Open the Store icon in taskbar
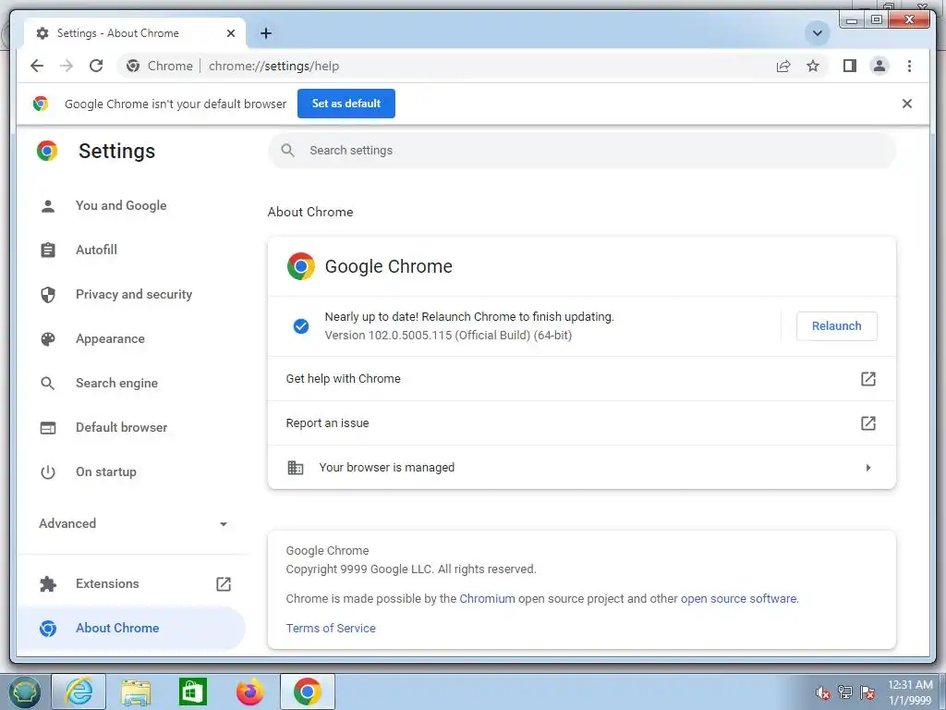Viewport: 946px width, 710px height. (192, 692)
